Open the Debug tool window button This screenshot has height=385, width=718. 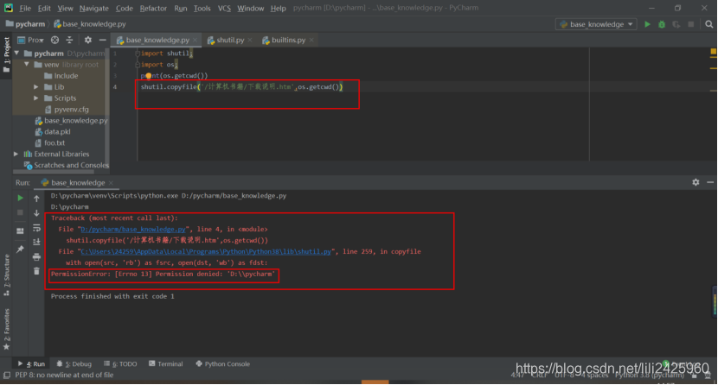click(74, 364)
